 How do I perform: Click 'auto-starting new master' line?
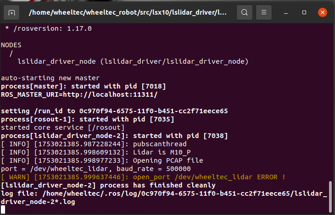[50, 78]
